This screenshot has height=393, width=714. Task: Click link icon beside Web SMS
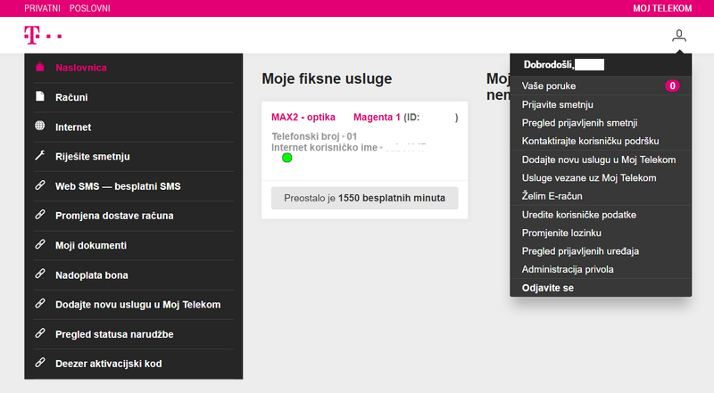point(40,185)
